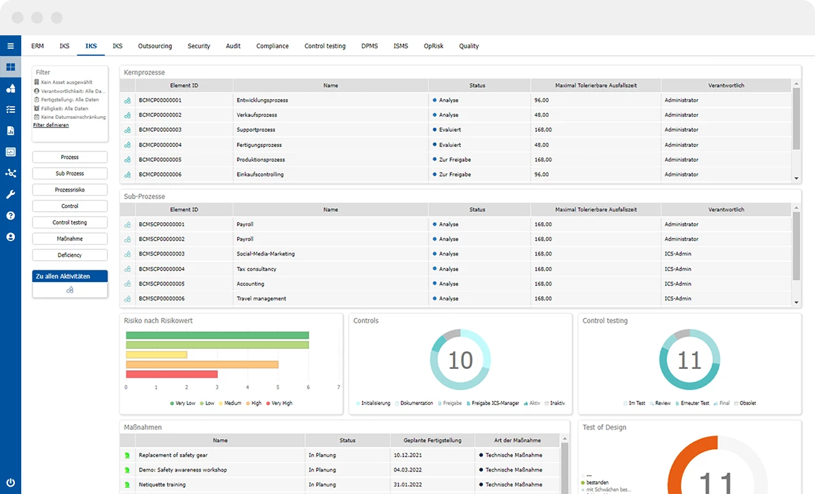The width and height of the screenshot is (815, 494).
Task: Click the green icon beside Demo: Safety awareness workshop
Action: coord(127,470)
